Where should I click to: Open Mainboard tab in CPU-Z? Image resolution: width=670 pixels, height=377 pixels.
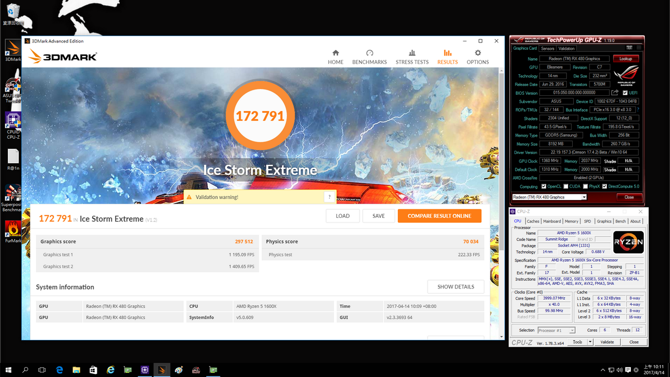552,221
